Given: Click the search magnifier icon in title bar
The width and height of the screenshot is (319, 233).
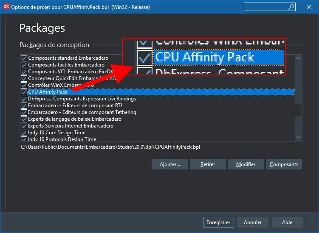Looking at the screenshot, I should pos(291,7).
